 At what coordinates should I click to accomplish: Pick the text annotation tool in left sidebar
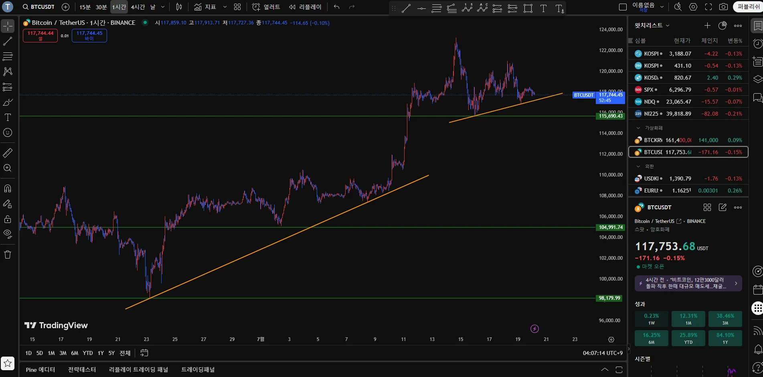[x=8, y=117]
